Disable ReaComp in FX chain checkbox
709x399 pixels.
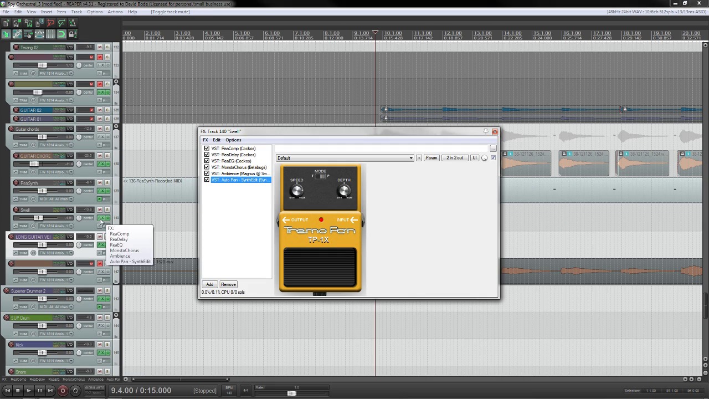pos(207,149)
